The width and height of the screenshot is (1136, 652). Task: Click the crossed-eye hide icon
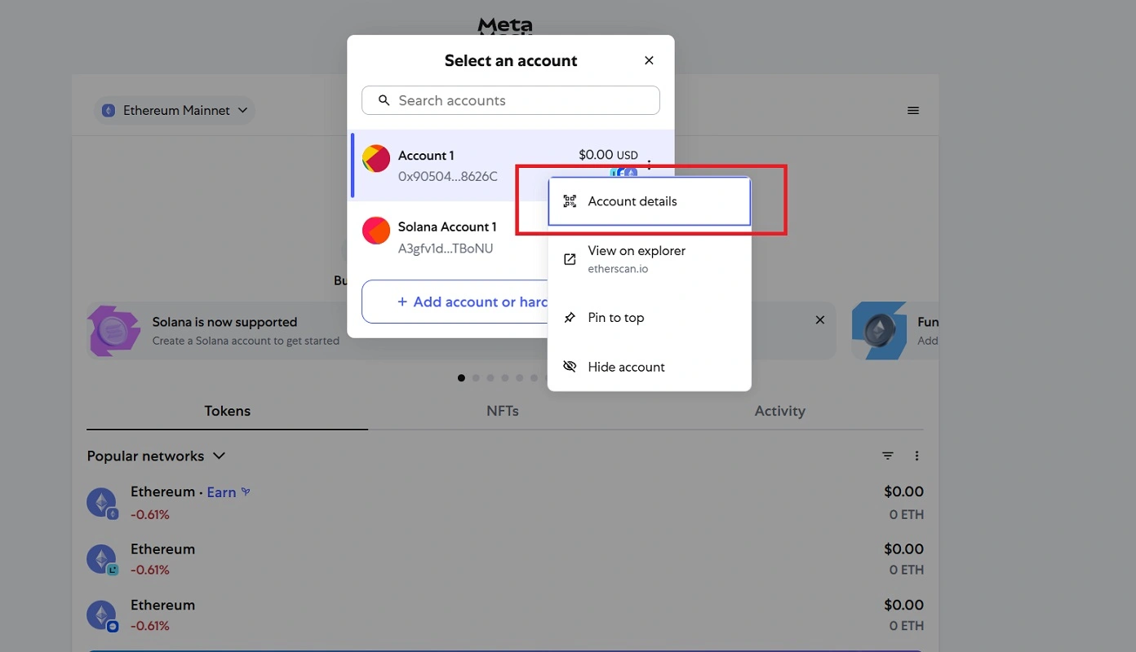(570, 367)
